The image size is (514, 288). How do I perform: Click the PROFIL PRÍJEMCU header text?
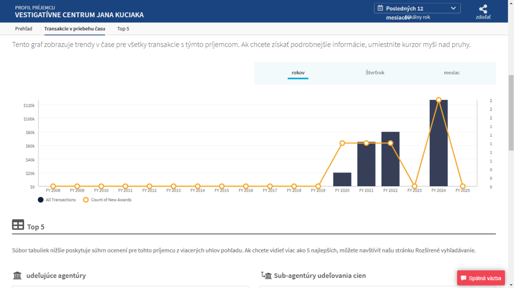click(x=35, y=8)
